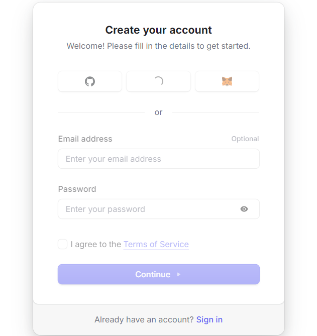
Task: Open the Terms of Service link
Action: click(x=156, y=245)
